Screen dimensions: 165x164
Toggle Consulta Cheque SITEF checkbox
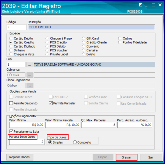click(x=119, y=97)
